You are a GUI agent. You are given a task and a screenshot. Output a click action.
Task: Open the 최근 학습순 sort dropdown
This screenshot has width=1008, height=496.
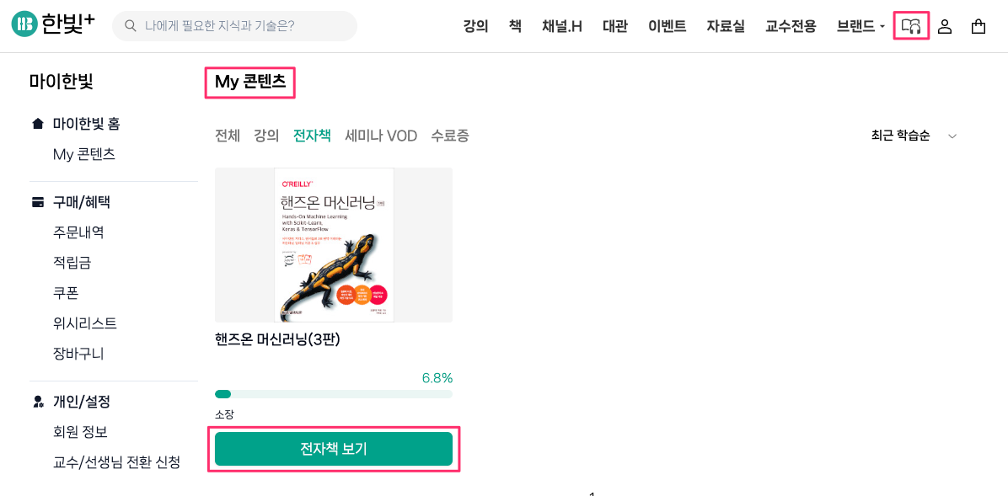pos(914,136)
